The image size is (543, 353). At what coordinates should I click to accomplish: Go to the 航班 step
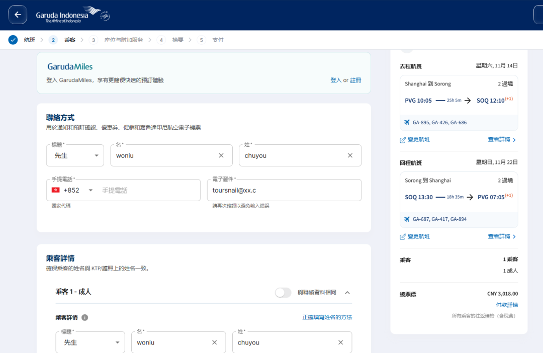[x=30, y=40]
